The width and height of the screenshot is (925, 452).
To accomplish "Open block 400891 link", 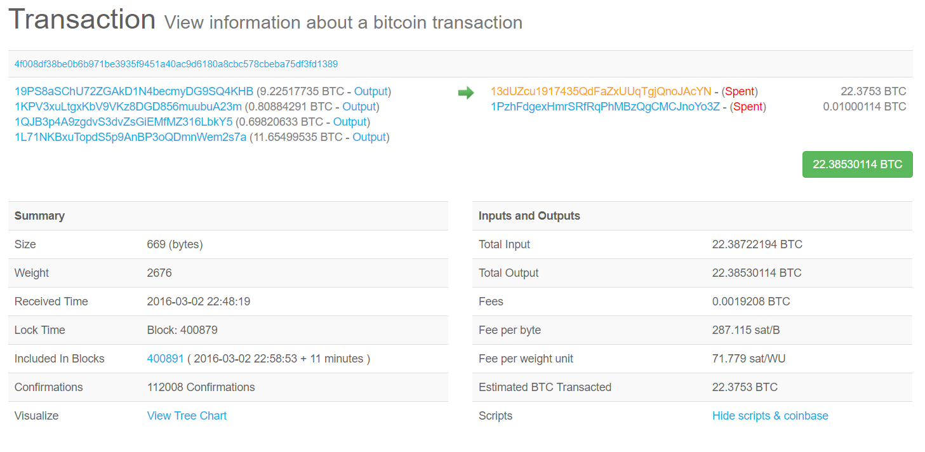I will [x=165, y=359].
